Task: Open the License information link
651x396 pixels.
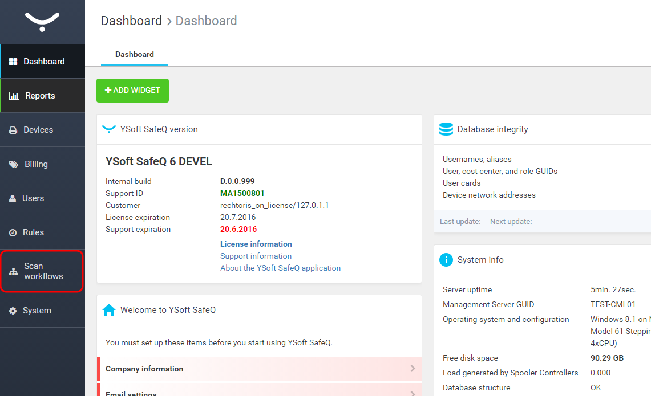Action: [256, 244]
